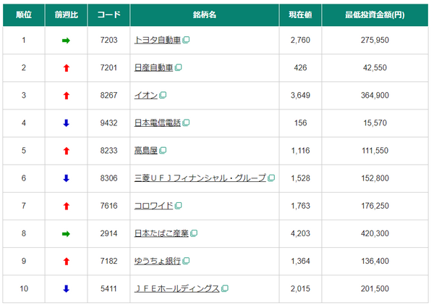The height and width of the screenshot is (308, 434).
Task: Open the 日産自動車 stock link
Action: tap(153, 67)
